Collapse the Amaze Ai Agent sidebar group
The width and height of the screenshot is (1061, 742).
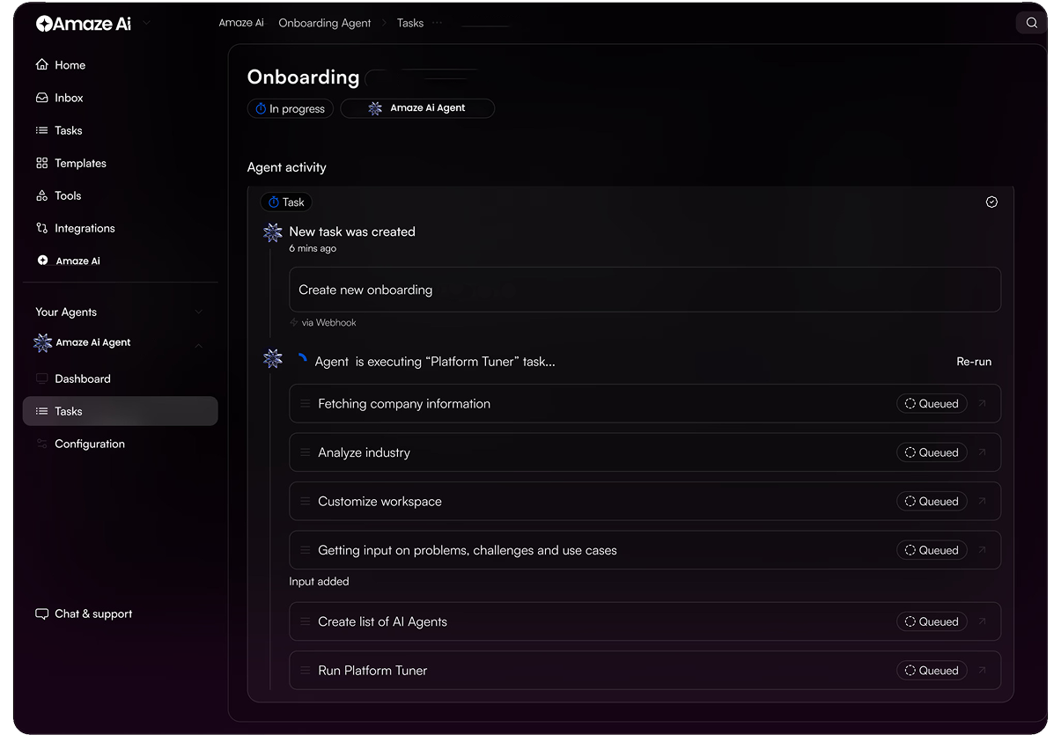click(198, 346)
